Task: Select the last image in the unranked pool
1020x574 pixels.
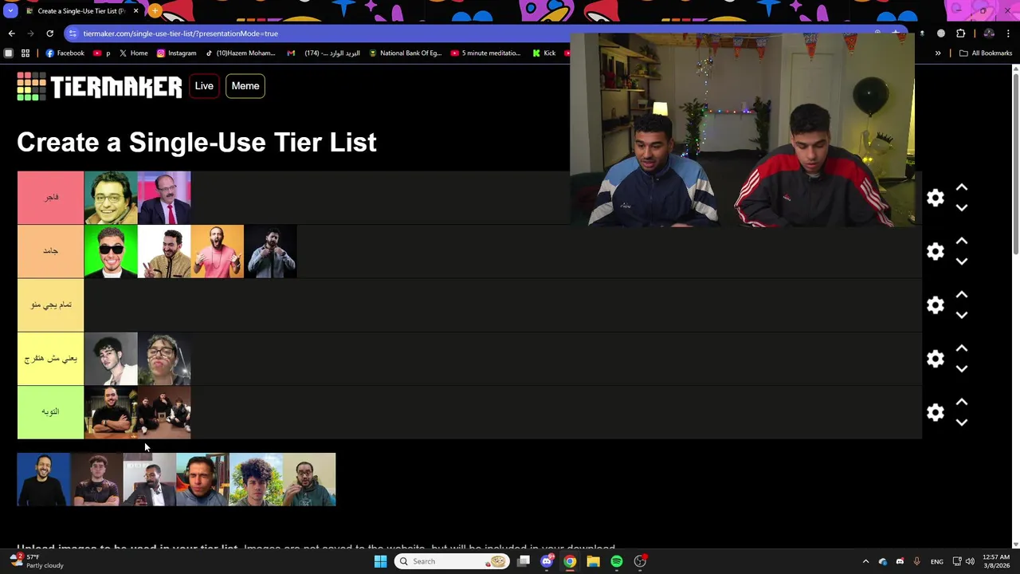Action: [x=309, y=479]
